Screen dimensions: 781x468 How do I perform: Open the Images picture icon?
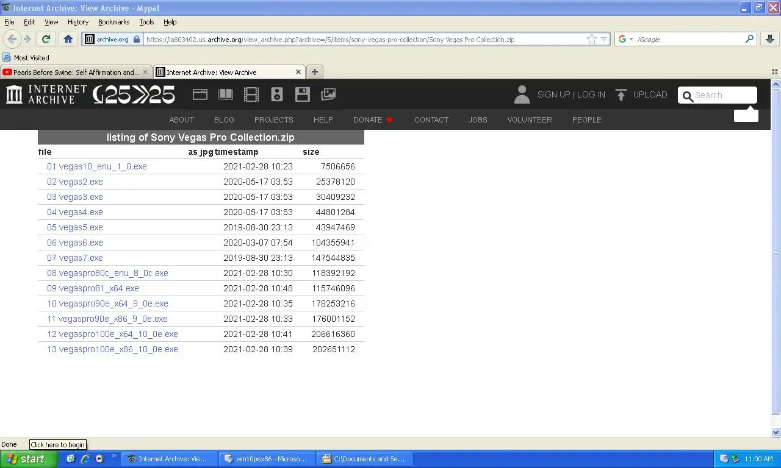[328, 94]
